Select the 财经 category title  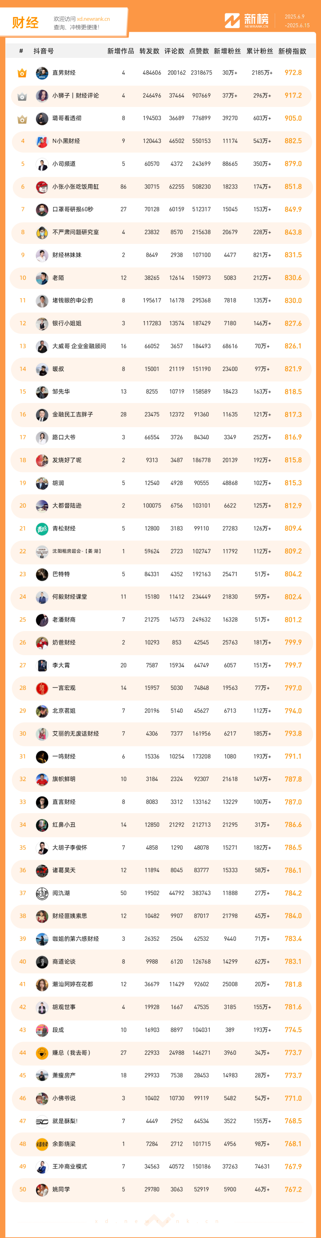25,23
